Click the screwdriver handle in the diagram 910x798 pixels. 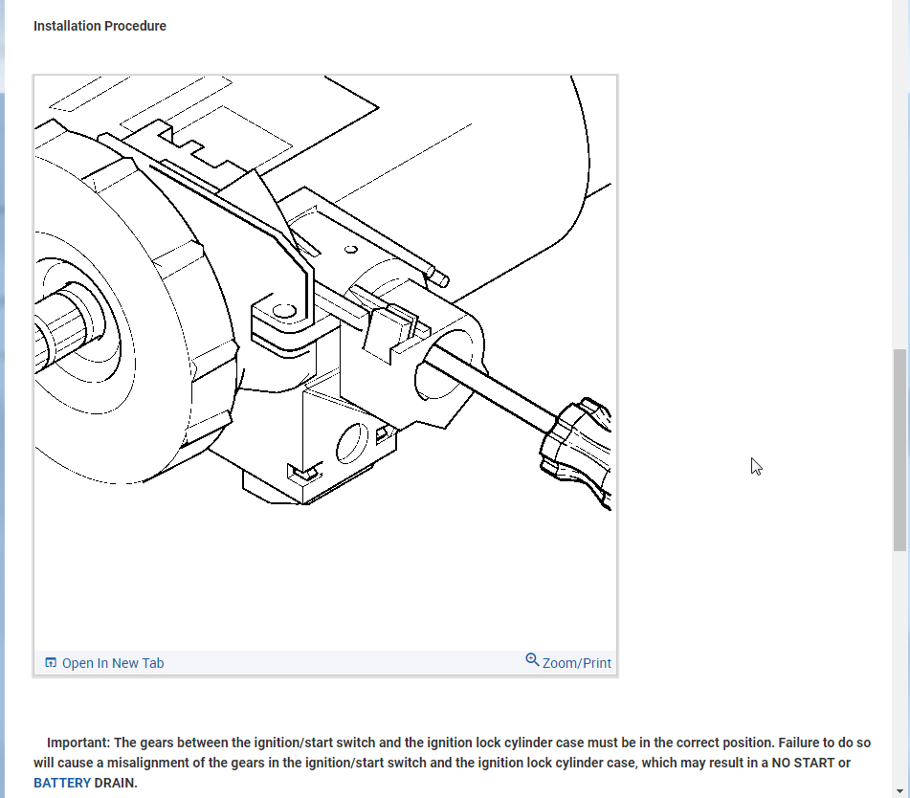coord(576,454)
